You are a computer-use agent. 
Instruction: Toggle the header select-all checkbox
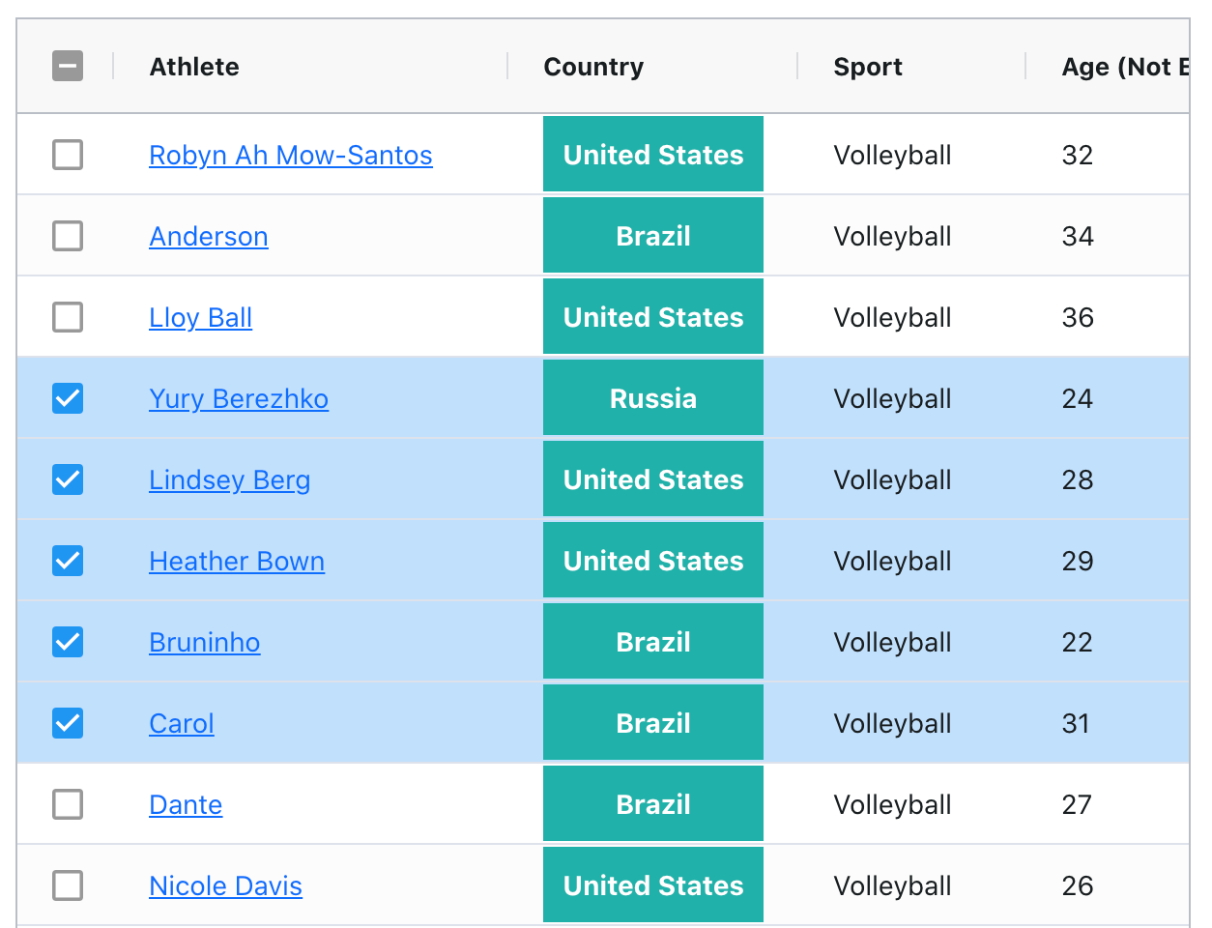pos(68,66)
